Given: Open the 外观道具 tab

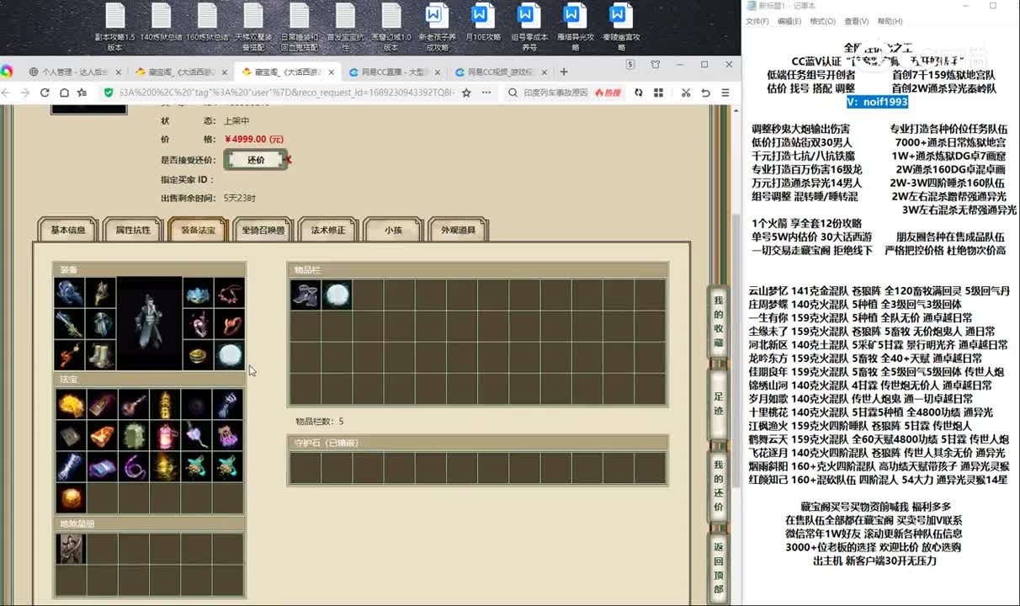Looking at the screenshot, I should (458, 230).
